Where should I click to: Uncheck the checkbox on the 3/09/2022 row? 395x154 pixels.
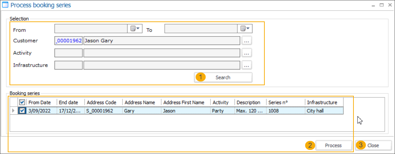22,111
